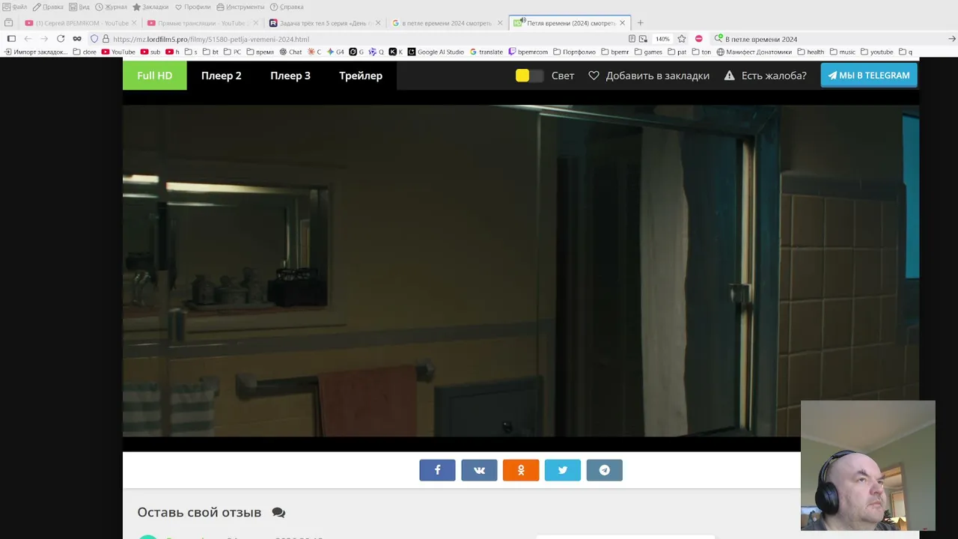958x539 pixels.
Task: Open the время bookmarks folder
Action: click(x=260, y=52)
